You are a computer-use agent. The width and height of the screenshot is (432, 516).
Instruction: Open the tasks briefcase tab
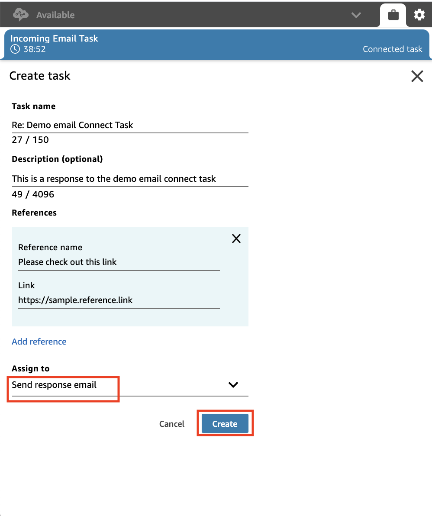[x=393, y=15]
